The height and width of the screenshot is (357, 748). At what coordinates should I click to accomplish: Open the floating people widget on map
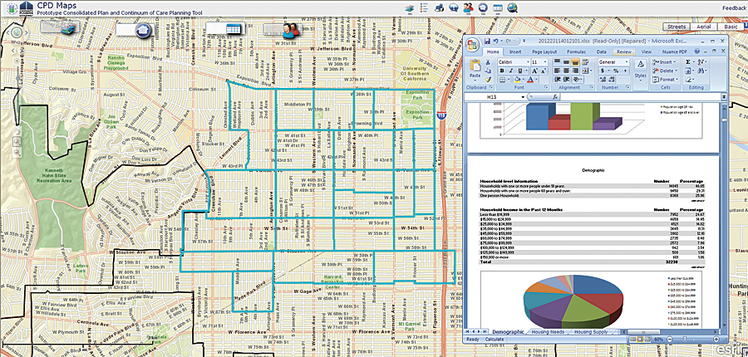pos(282,30)
